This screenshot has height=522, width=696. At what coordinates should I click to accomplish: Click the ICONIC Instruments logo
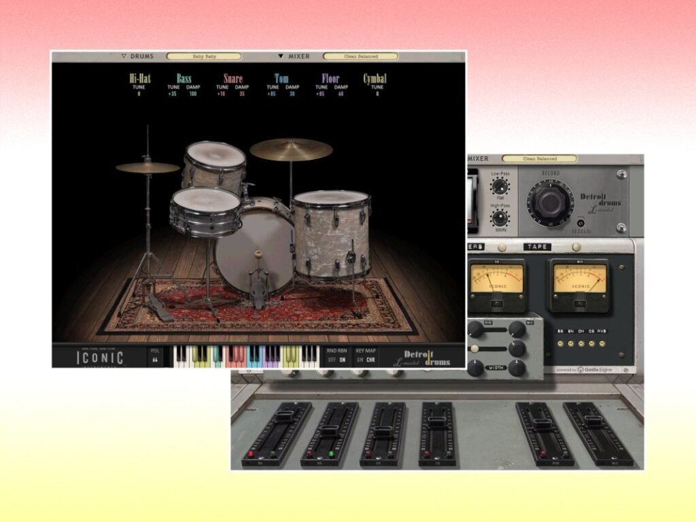coord(101,358)
